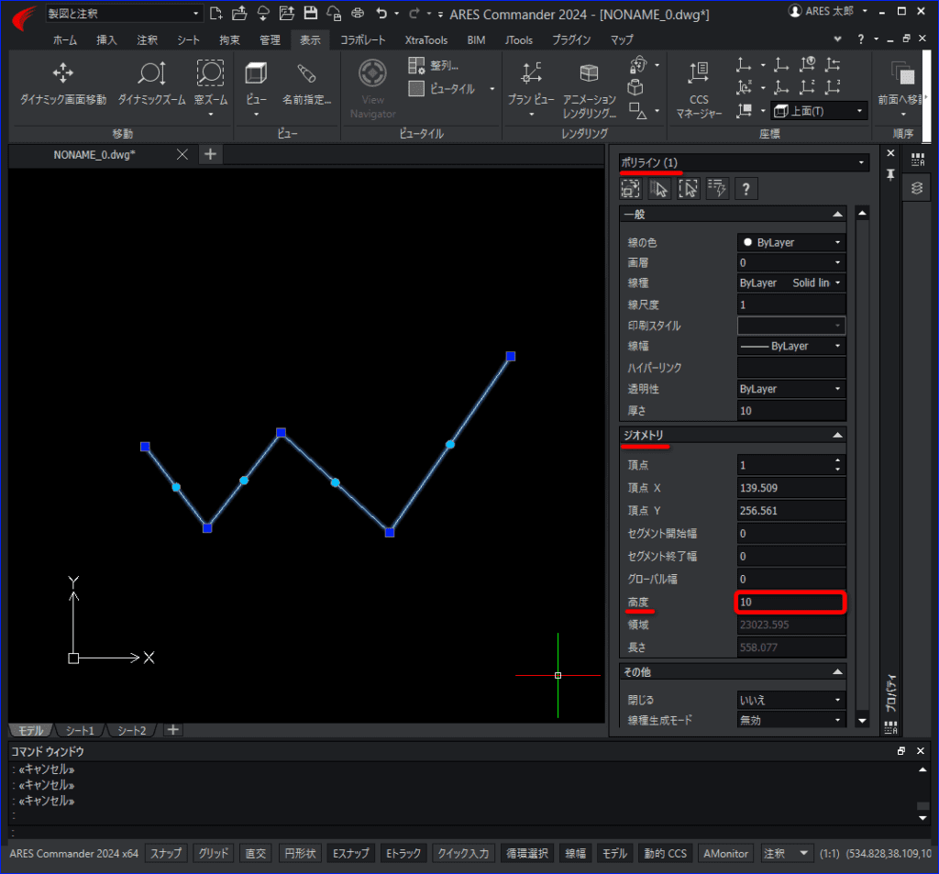Click the Quick Input (クイック入力) button
The height and width of the screenshot is (874, 939).
click(463, 853)
